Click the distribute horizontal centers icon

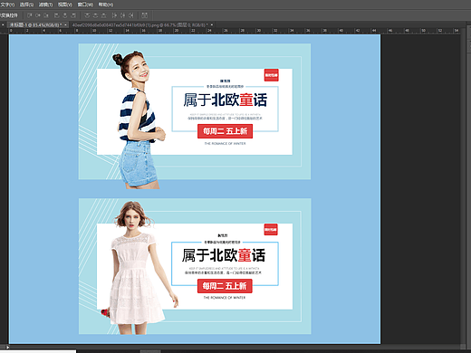[x=122, y=15]
